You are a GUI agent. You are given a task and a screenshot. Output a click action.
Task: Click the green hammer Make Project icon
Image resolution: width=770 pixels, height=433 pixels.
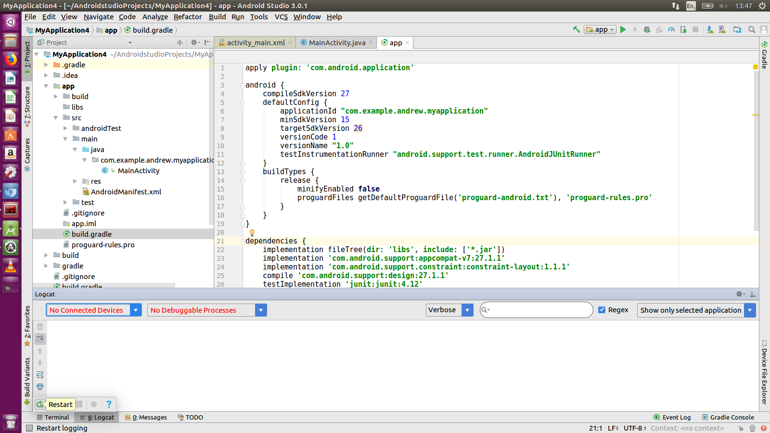click(x=576, y=29)
